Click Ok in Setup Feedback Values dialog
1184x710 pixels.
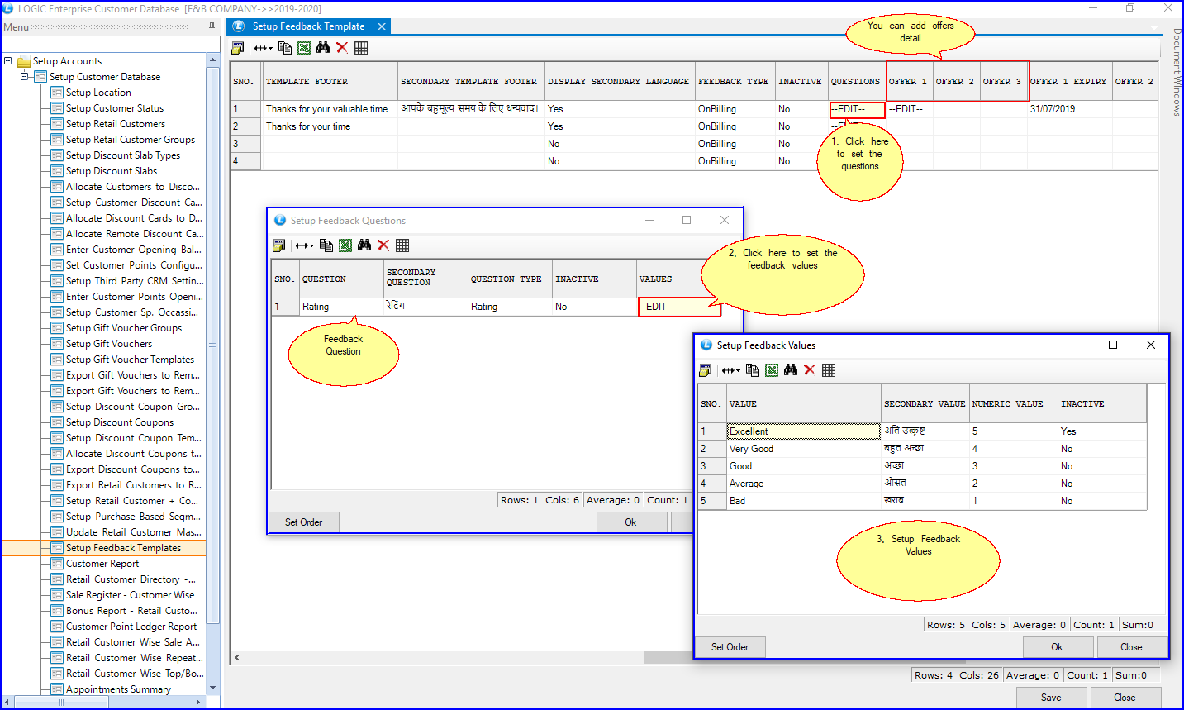(x=1057, y=647)
